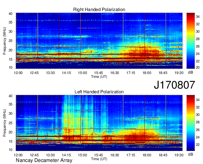Pick the 18:00 tick on Left Handed time axis

[147, 155]
